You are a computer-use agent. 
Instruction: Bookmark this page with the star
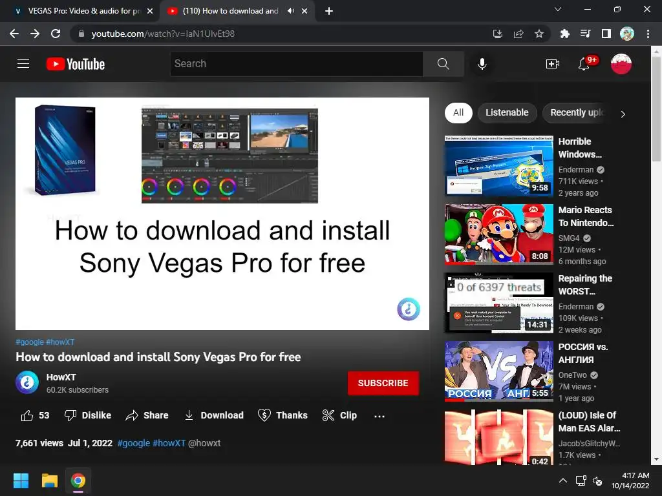(539, 34)
